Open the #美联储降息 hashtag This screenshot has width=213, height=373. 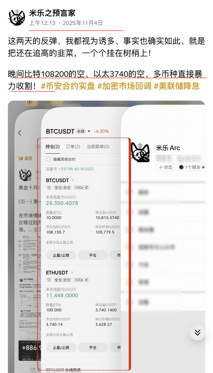[177, 86]
